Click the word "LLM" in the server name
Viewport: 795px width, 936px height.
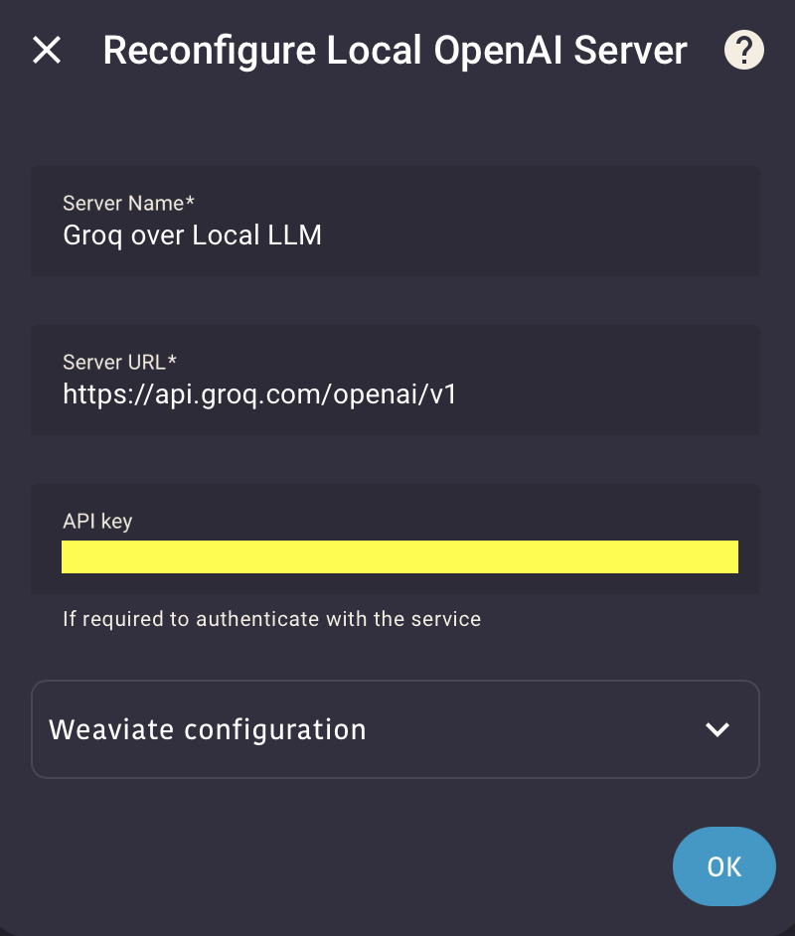tap(296, 235)
